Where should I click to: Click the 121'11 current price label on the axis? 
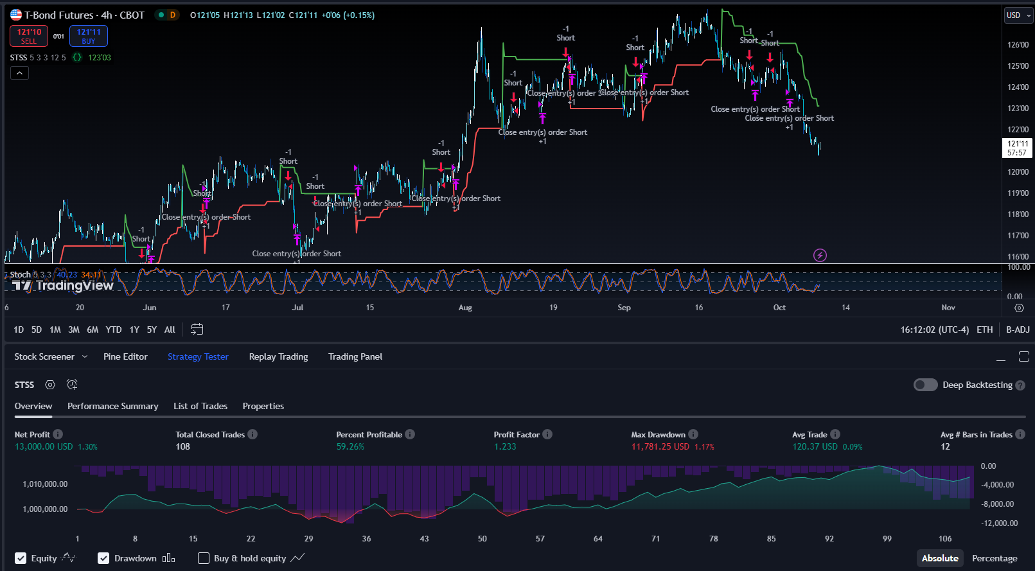[1017, 148]
